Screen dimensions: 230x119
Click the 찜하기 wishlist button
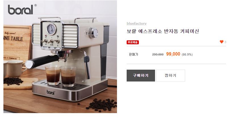tap(171, 76)
